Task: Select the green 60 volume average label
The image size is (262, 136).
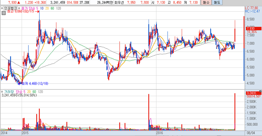Action: click(34, 92)
